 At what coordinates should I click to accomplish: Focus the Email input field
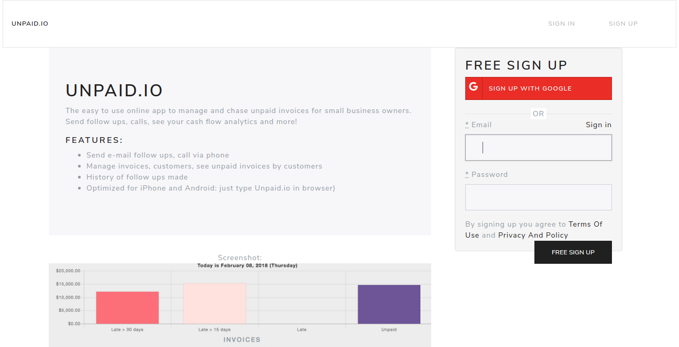pos(538,148)
